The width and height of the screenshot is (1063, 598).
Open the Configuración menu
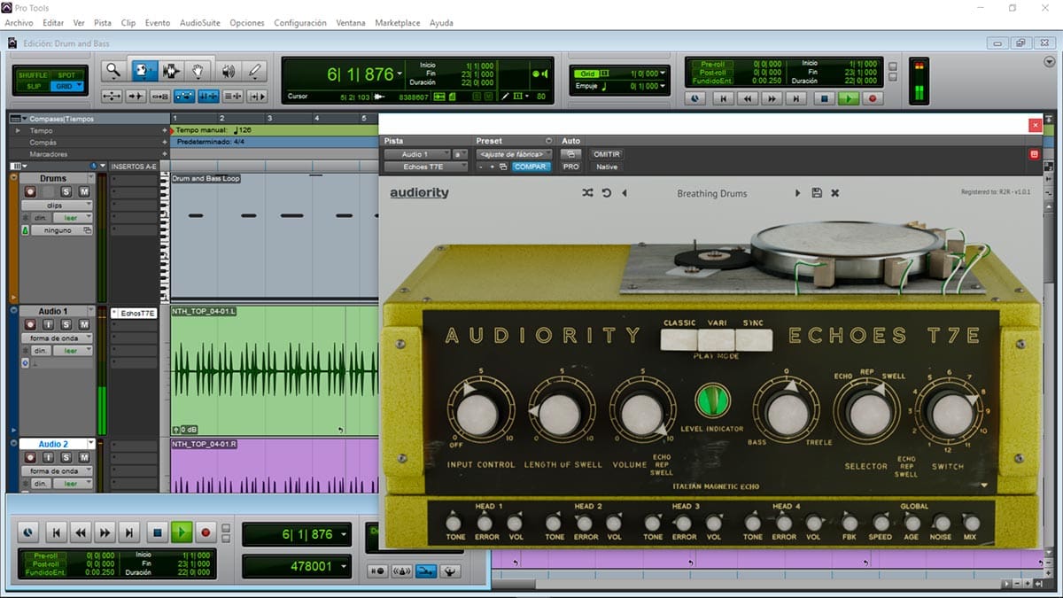(300, 23)
